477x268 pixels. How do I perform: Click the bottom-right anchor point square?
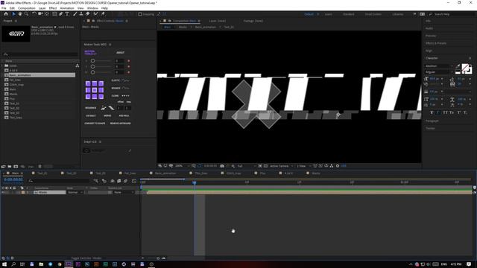(101, 97)
